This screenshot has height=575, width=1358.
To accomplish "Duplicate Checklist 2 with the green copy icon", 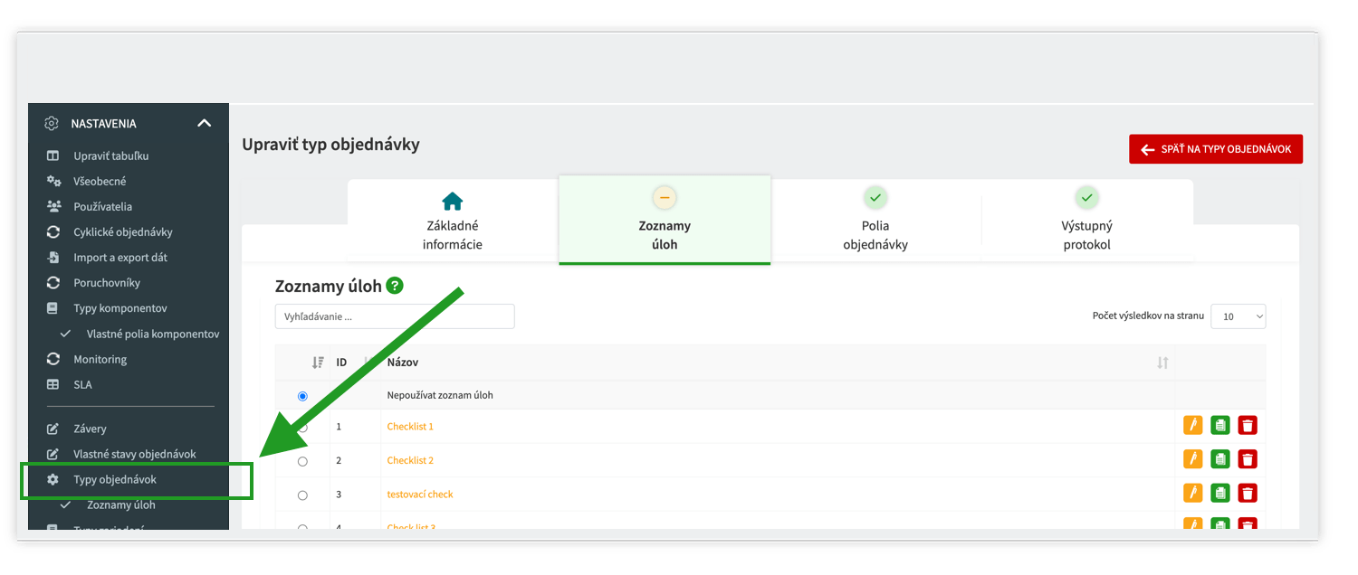I will pos(1220,459).
